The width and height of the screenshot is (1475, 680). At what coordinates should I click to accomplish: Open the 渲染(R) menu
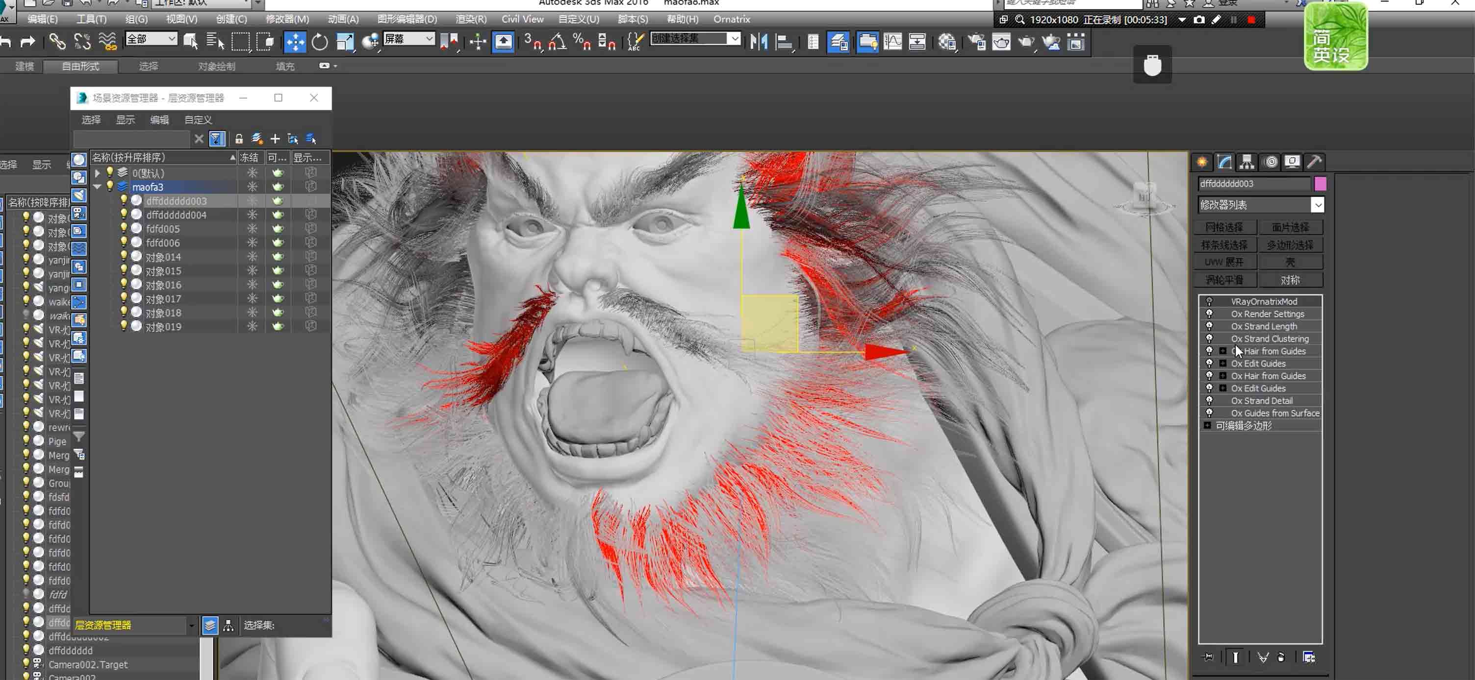(x=471, y=19)
